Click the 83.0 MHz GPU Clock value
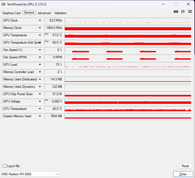 (x=54, y=20)
